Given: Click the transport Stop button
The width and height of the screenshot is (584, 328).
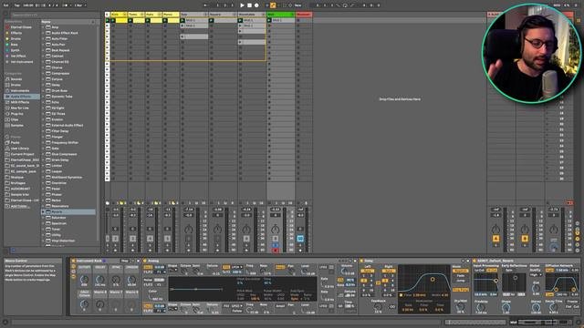Looking at the screenshot, I should pyautogui.click(x=249, y=5).
